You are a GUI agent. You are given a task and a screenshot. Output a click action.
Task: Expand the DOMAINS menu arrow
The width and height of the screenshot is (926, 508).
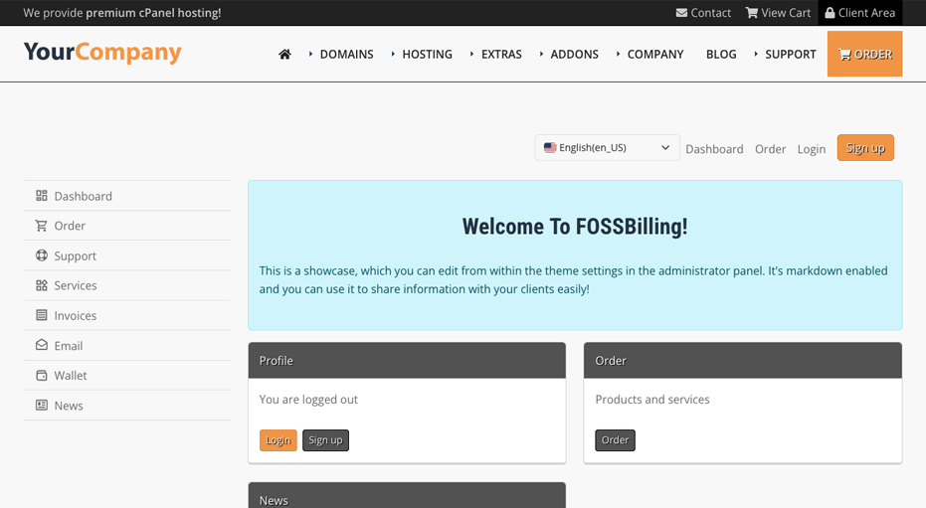click(310, 55)
